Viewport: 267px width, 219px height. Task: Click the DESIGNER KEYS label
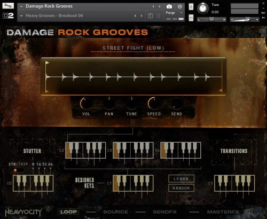pos(84,183)
